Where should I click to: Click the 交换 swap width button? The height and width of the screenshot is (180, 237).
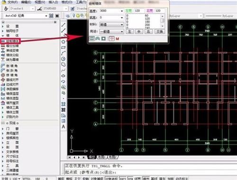(160, 31)
